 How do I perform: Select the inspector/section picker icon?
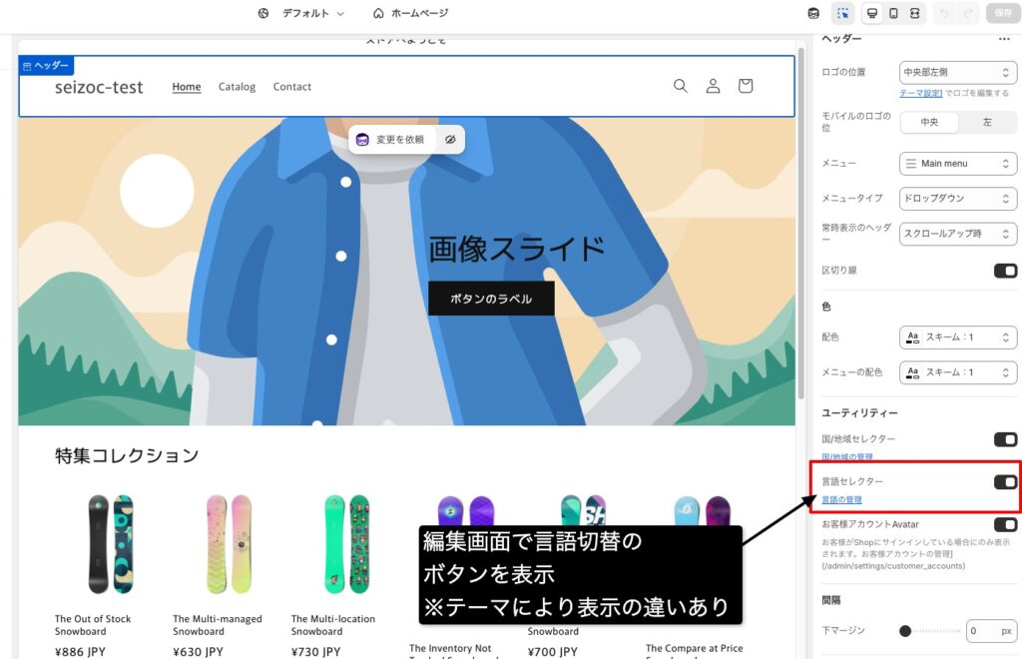pyautogui.click(x=843, y=13)
